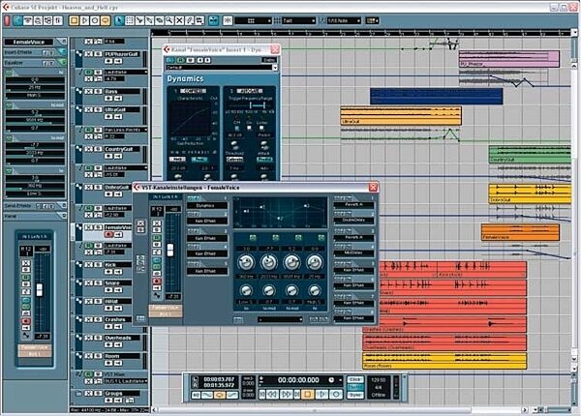
Task: Toggle AQ auto-quantize on transport panel
Action: coord(196,395)
